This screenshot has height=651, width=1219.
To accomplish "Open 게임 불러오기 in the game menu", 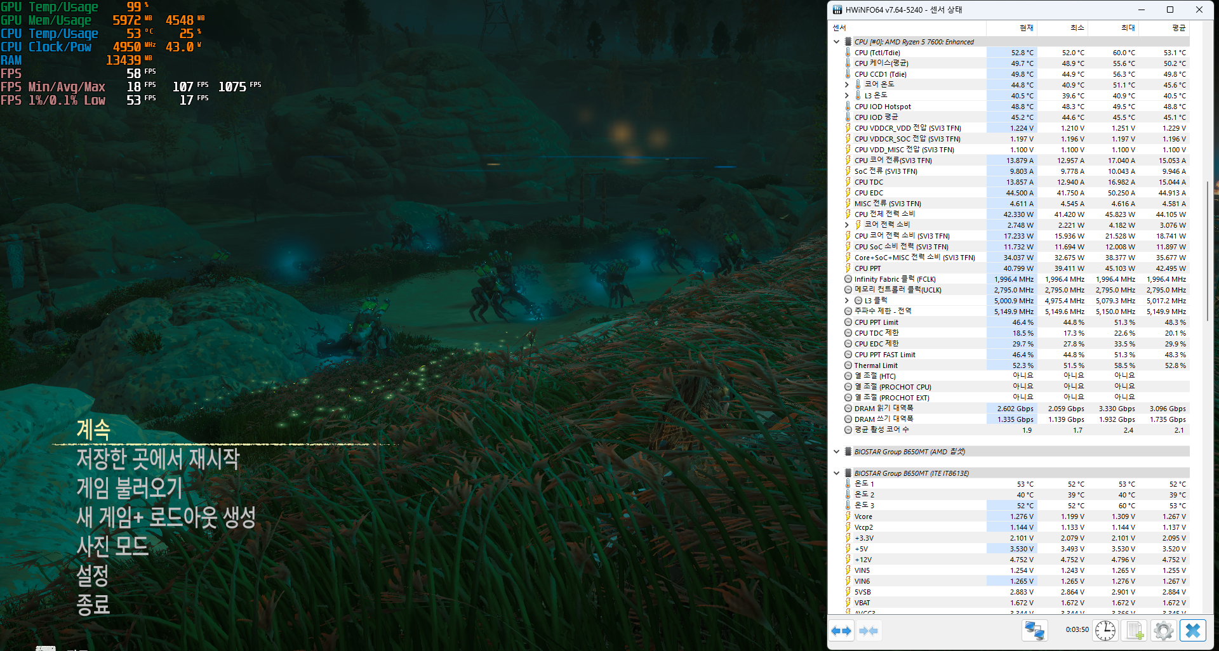I will click(130, 488).
